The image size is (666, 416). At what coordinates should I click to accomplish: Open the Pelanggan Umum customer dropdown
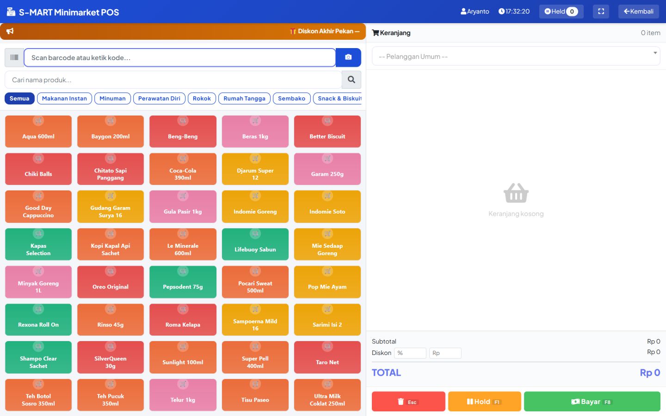[516, 56]
